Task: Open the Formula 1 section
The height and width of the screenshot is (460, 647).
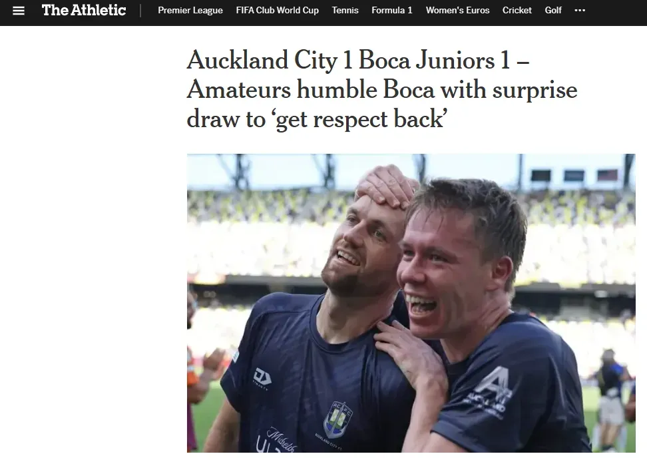Action: coord(392,10)
